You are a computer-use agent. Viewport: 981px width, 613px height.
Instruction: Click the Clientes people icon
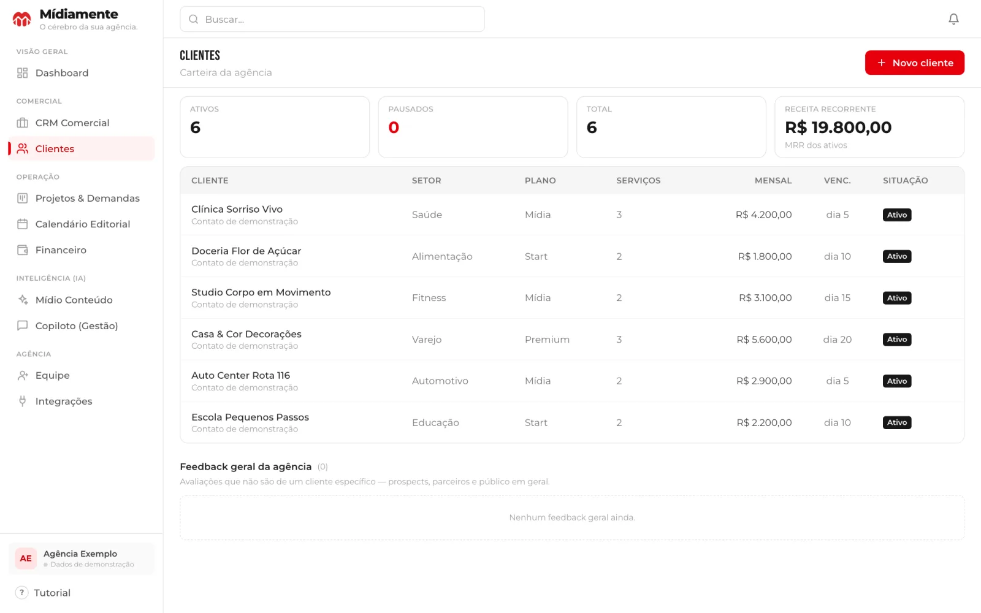tap(23, 149)
